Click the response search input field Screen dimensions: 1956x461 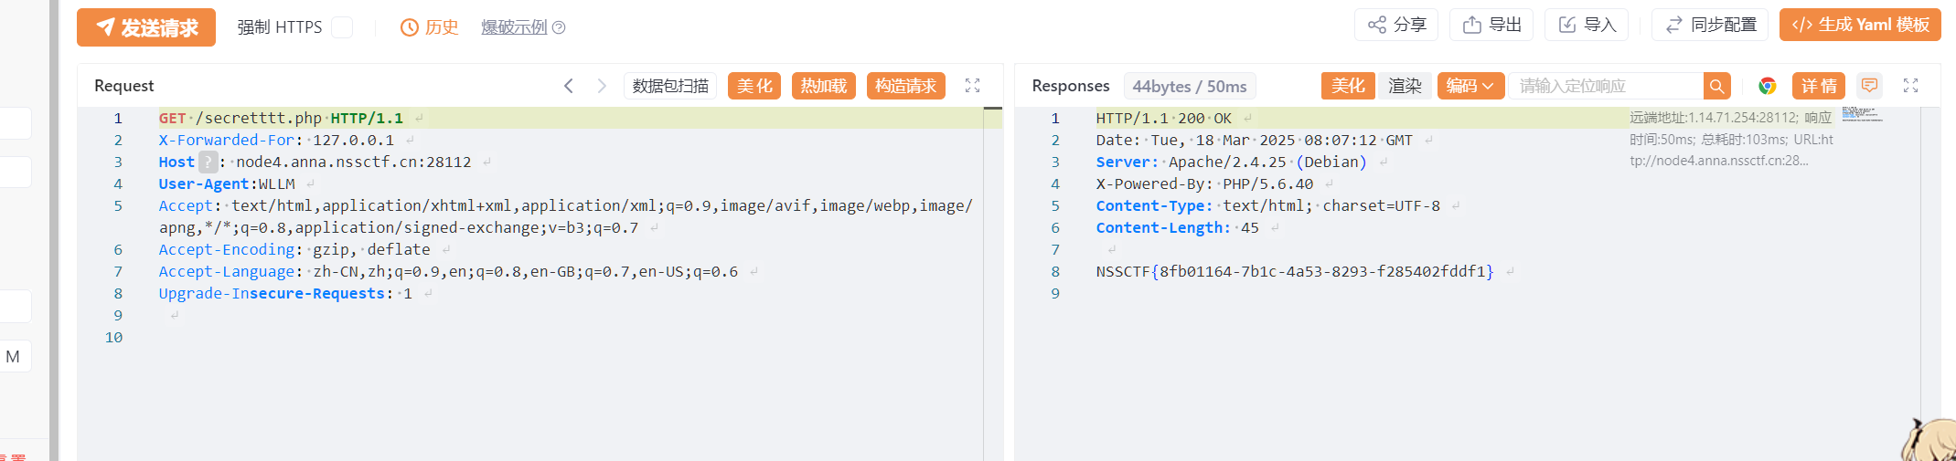click(x=1606, y=86)
